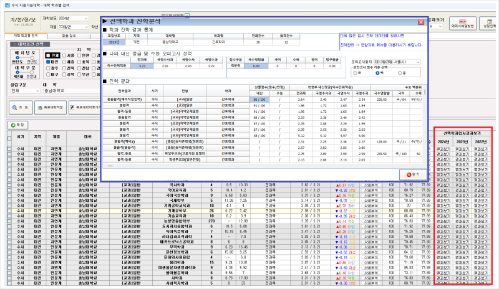This screenshot has width=499, height=289.
Task: Click the blue 진학관리 연합자료 notice text
Action: 382,45
